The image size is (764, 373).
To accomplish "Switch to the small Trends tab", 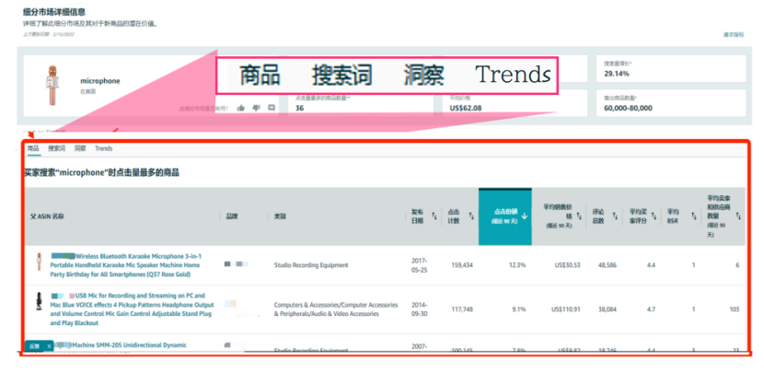I will (104, 148).
